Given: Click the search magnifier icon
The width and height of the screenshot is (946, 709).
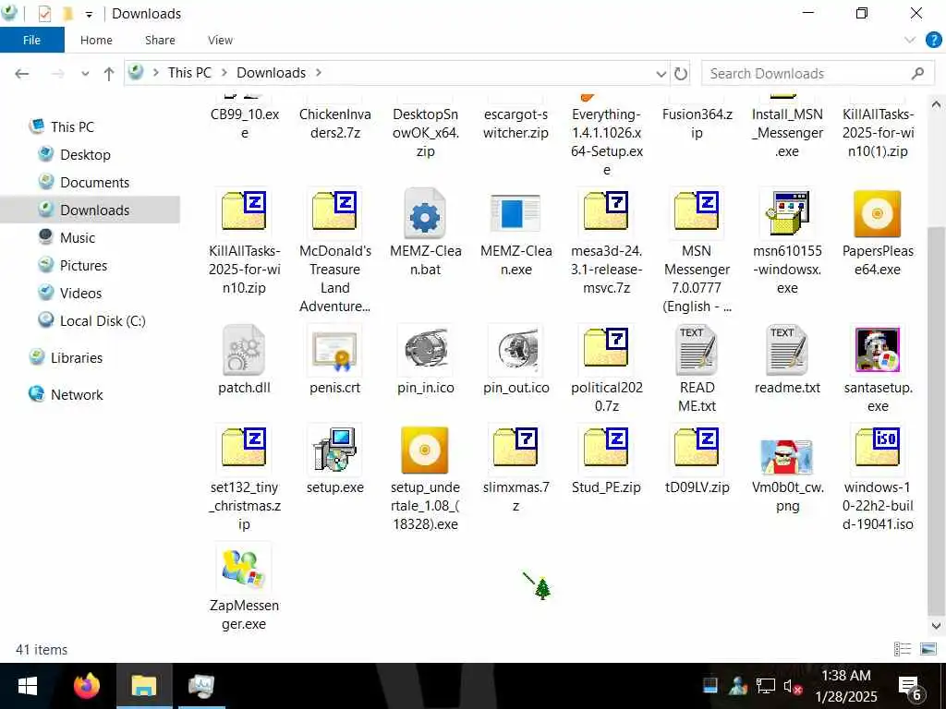Looking at the screenshot, I should pos(917,74).
